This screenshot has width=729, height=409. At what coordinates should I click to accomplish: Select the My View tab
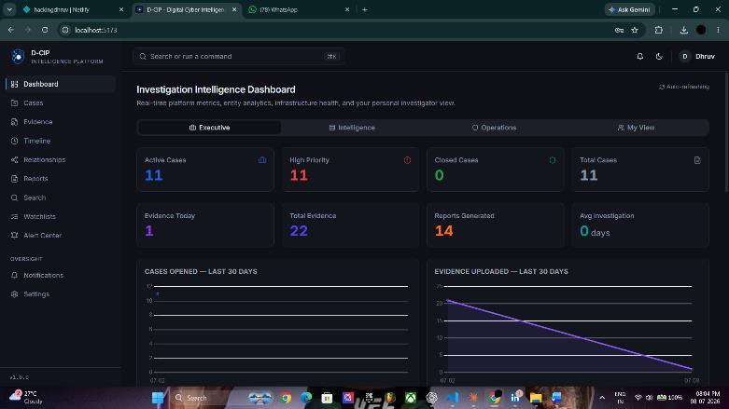click(636, 128)
